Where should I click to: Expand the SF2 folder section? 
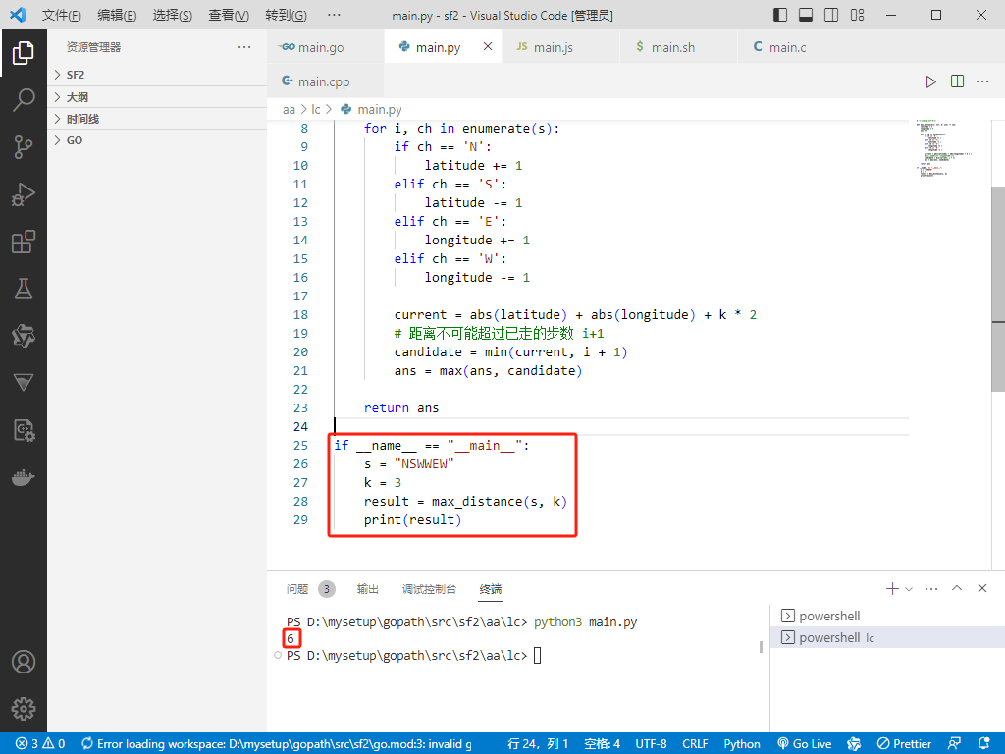pos(157,75)
